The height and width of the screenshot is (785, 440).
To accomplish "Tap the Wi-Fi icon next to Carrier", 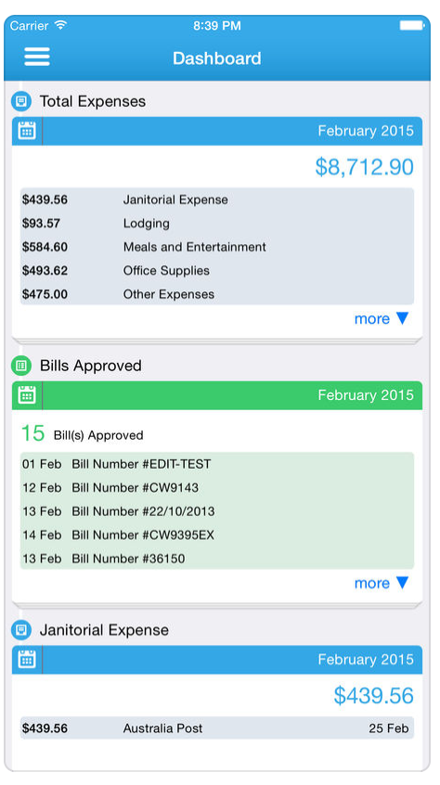I will 60,25.
